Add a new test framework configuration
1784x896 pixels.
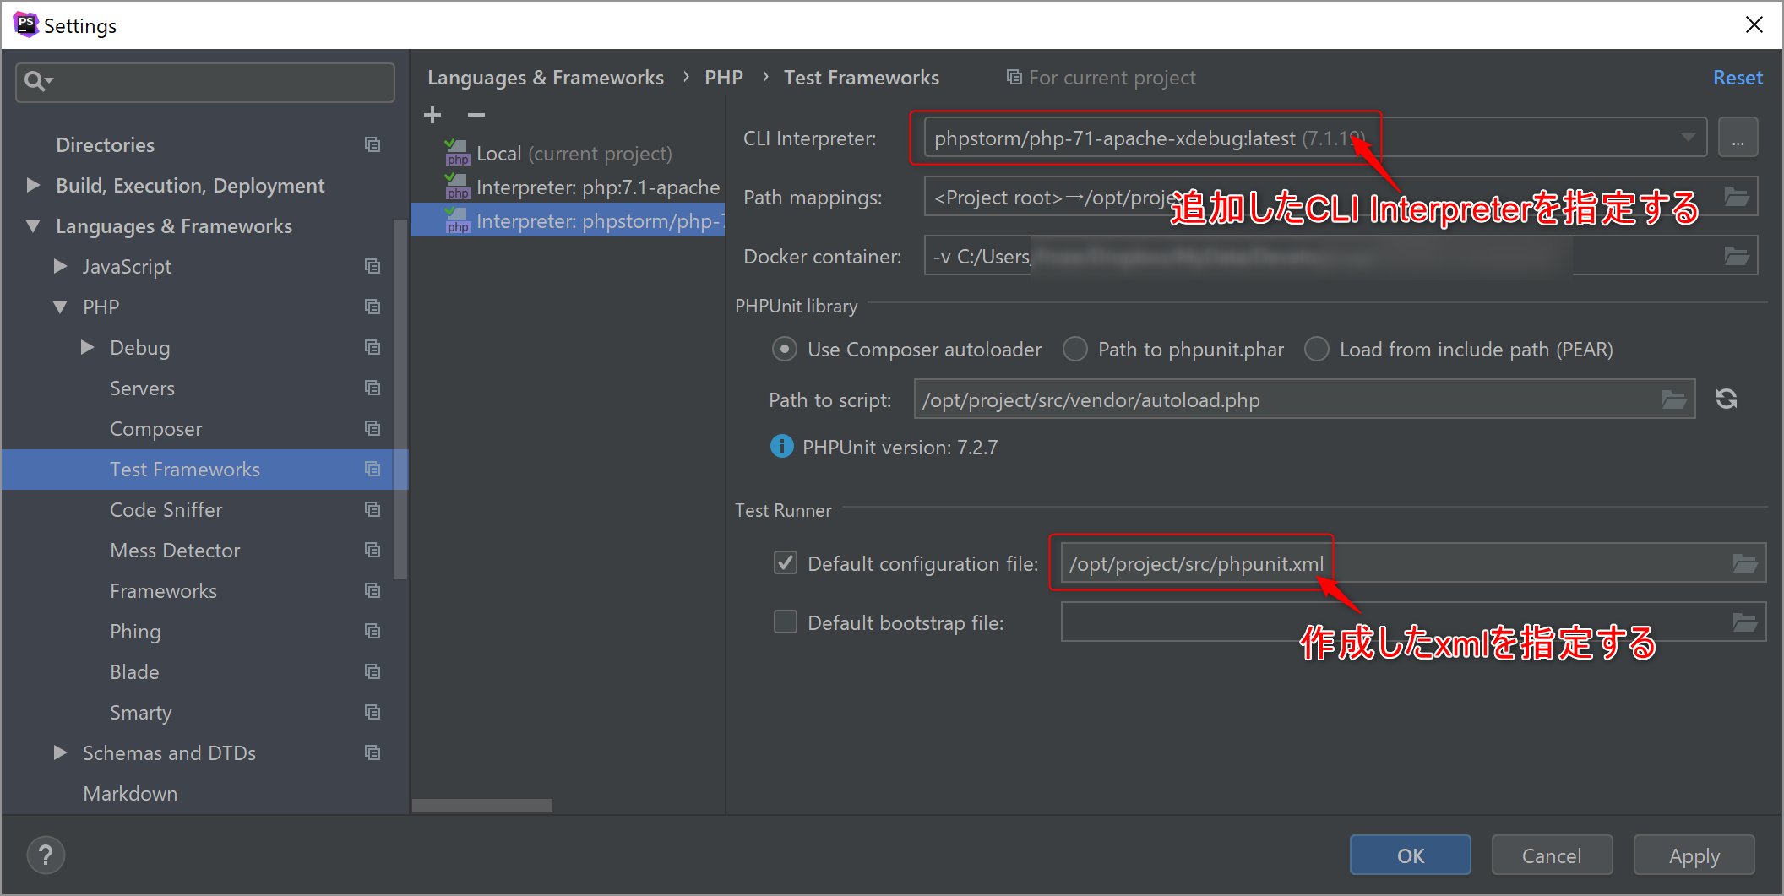coord(432,115)
